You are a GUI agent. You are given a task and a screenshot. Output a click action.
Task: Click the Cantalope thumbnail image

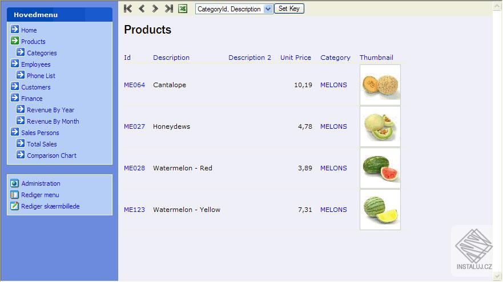coord(380,85)
